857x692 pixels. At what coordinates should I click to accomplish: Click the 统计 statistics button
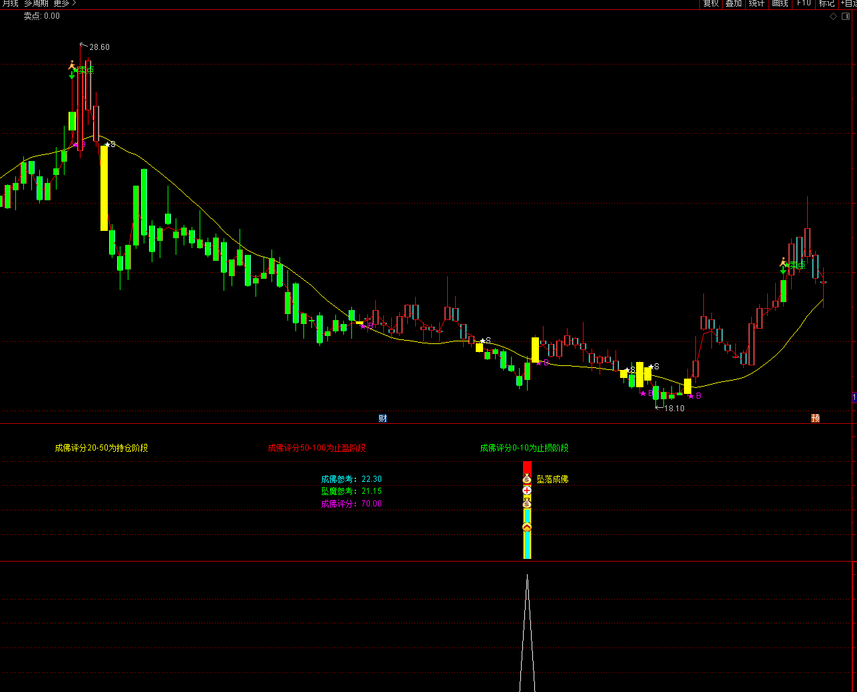point(757,3)
